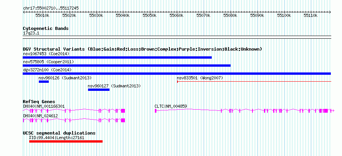This screenshot has height=156, width=342.
Task: Click the DHX40|NM_024612 gene label
Action: click(x=41, y=116)
